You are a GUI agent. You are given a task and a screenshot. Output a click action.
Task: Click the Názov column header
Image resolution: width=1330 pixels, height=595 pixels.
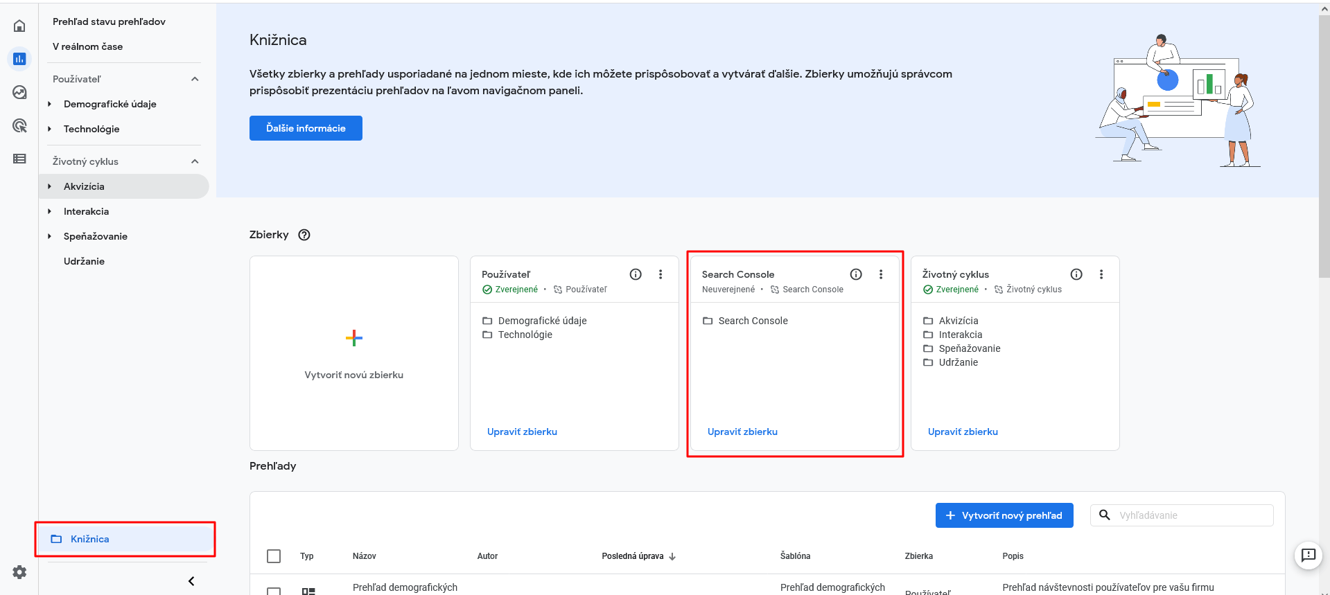365,556
